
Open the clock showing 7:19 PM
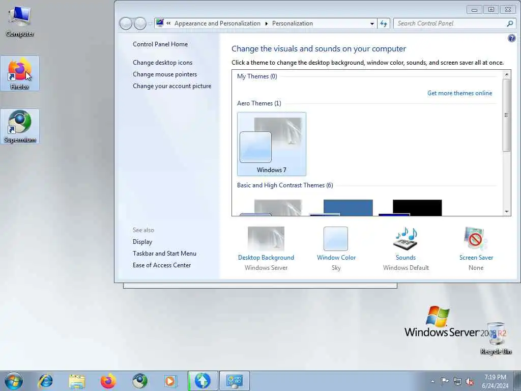(495, 381)
